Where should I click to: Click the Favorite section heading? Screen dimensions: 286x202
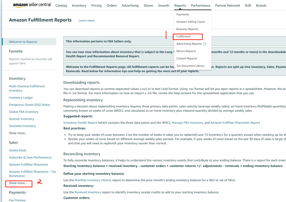point(16,51)
